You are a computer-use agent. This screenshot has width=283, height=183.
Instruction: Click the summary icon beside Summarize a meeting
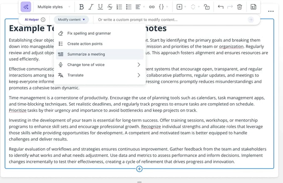[61, 54]
